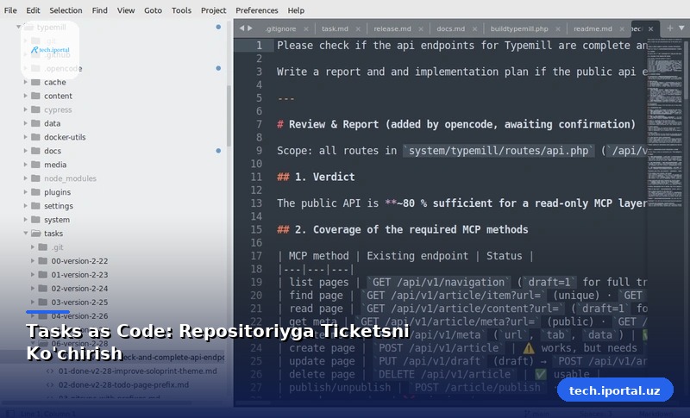Click the code minimap on the right
This screenshot has width=690, height=418.
[664, 123]
